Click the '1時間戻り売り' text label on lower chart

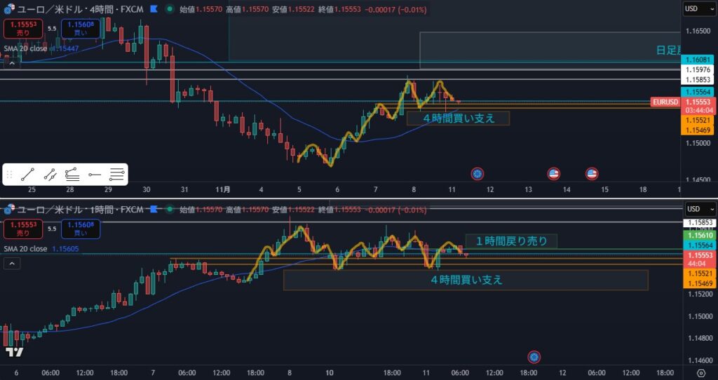(x=510, y=241)
